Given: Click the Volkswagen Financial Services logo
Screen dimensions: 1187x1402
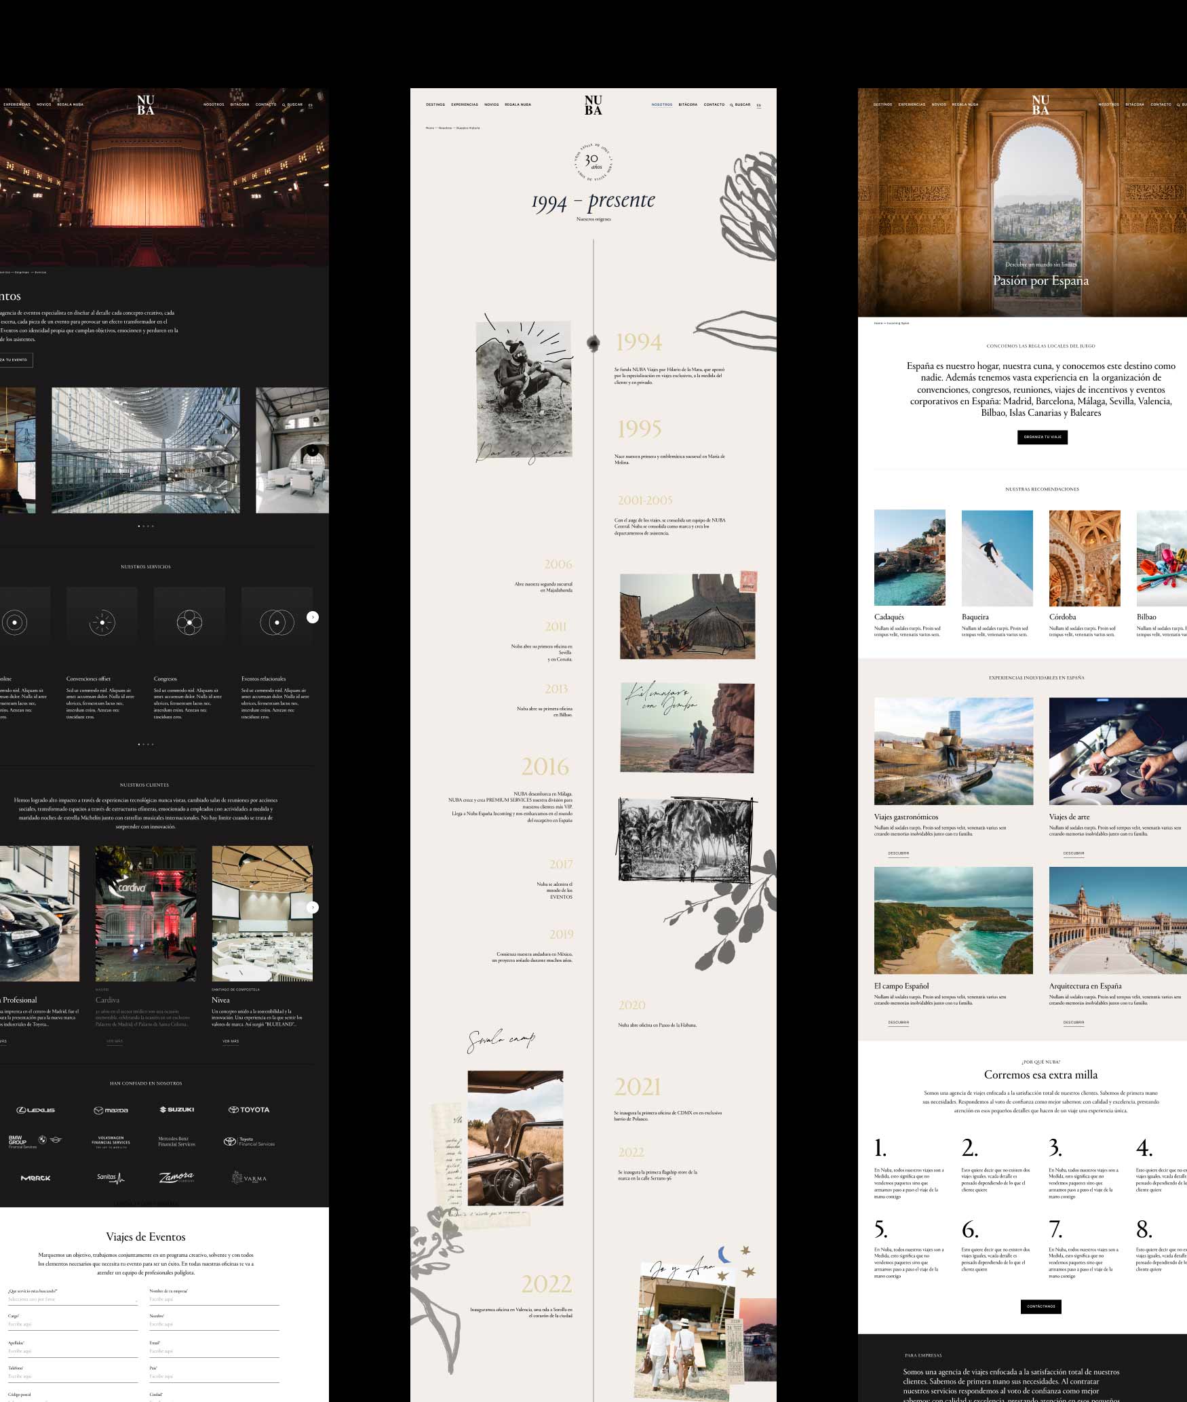Looking at the screenshot, I should pos(111,1142).
